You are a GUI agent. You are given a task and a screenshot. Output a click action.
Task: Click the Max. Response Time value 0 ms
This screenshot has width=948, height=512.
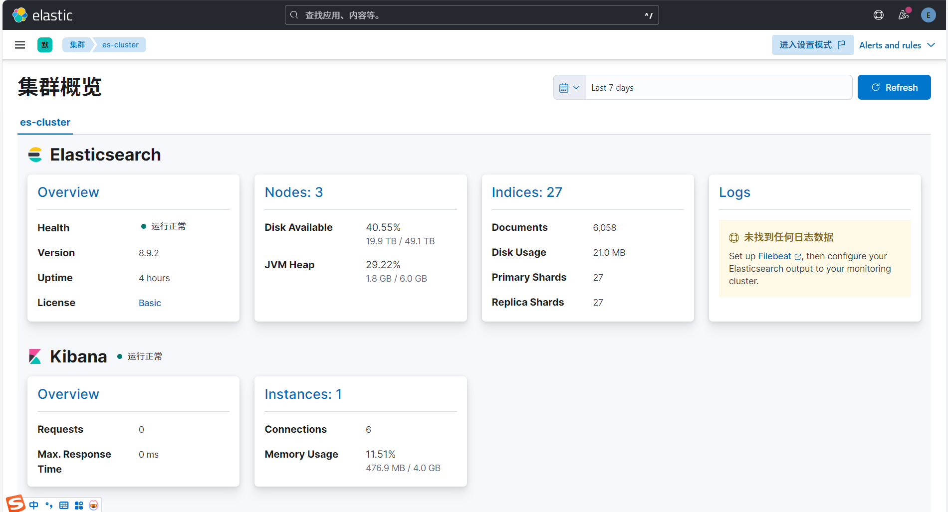[149, 455]
